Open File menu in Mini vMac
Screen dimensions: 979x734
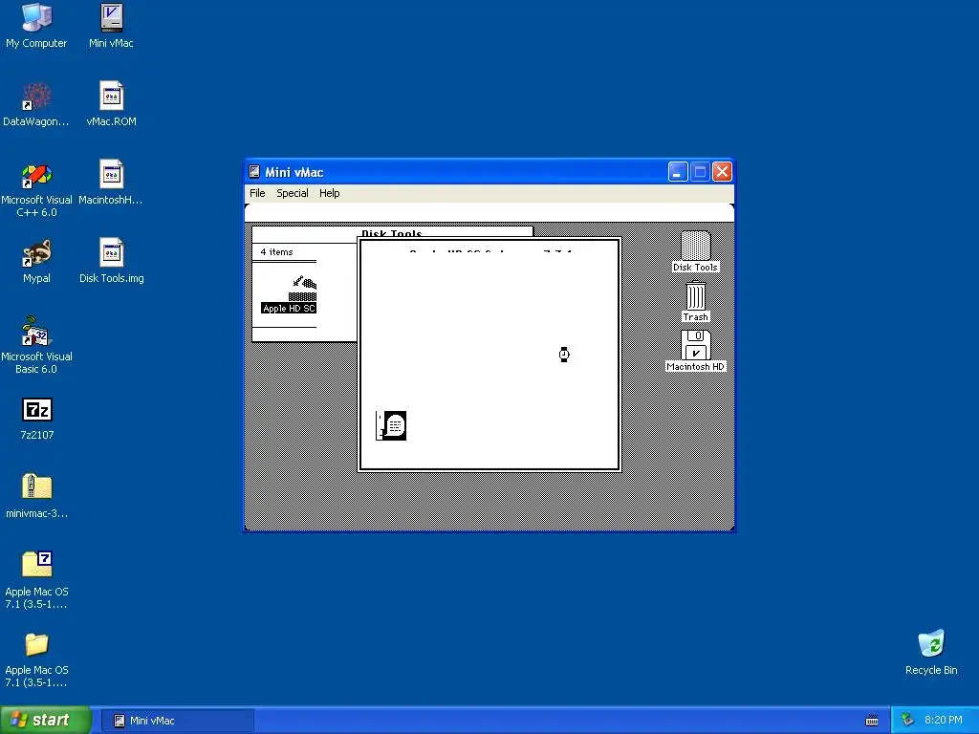click(x=257, y=193)
